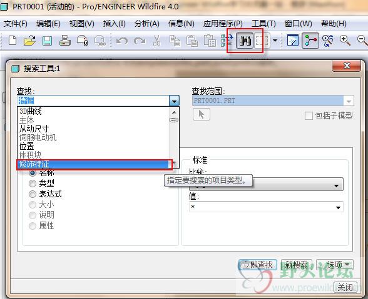
Task: Open the 分析(A) menu
Action: (147, 24)
